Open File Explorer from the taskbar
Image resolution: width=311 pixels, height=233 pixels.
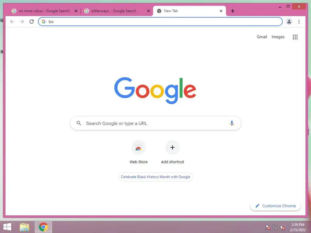25,227
